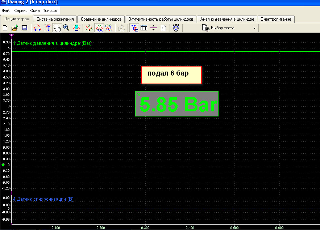Screen dimensions: 320x230
Task: Switch to the Осциллограф tab
Action: 17,19
